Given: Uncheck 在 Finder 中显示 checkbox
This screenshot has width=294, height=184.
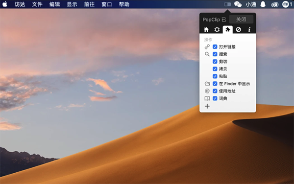Looking at the screenshot, I should pos(215,84).
